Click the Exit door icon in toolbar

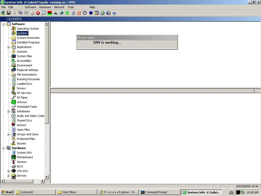(3, 13)
